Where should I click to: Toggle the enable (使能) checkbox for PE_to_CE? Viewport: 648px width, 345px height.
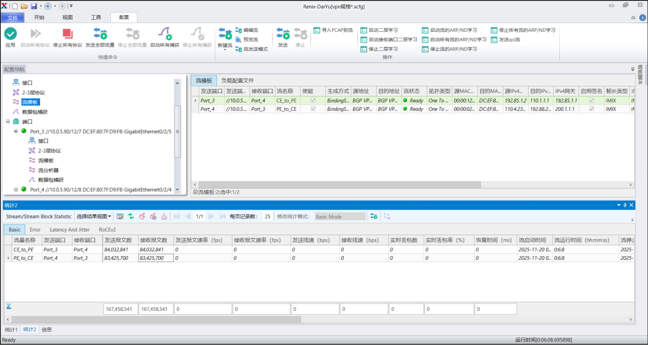coord(313,109)
